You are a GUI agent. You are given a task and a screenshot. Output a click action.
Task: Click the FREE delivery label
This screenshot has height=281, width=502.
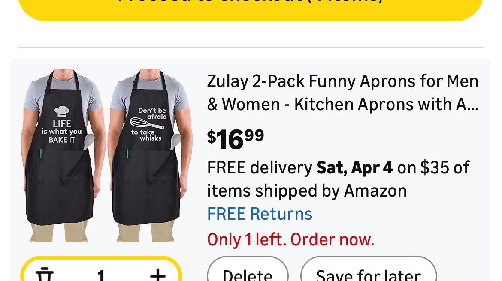(259, 167)
